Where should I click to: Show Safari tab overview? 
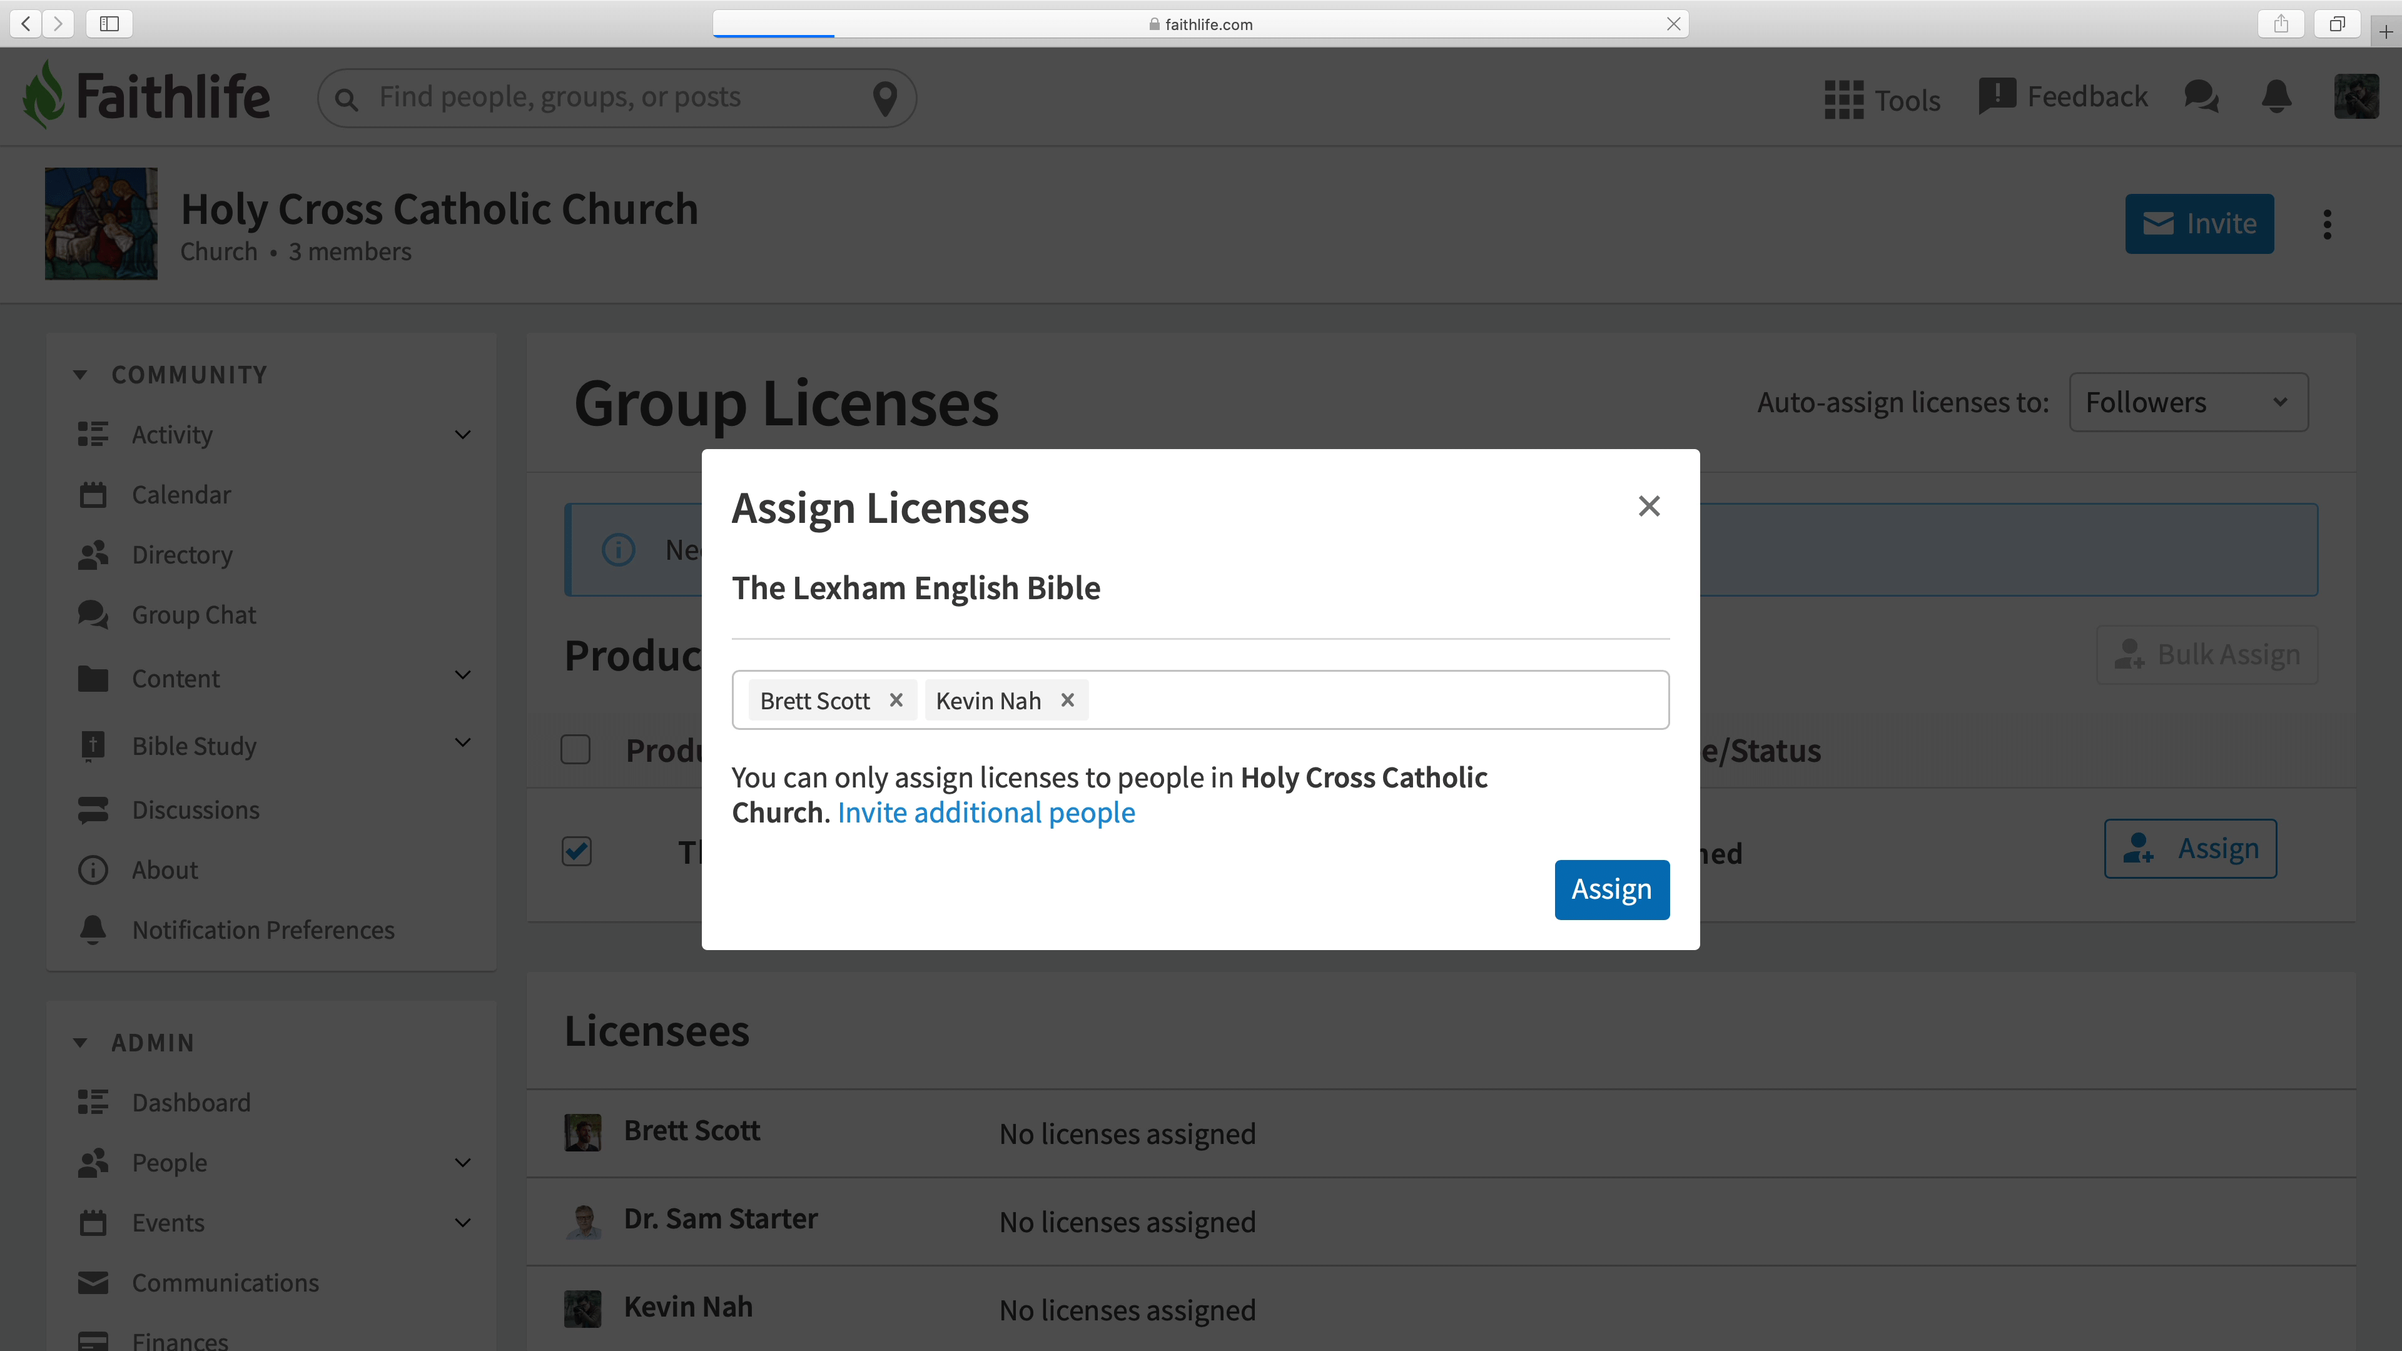2337,23
